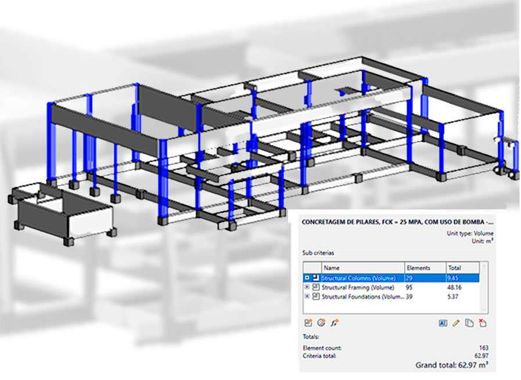This screenshot has width=521, height=380.
Task: Click the 9.45 total cell for Structural Columns
Action: [x=462, y=278]
